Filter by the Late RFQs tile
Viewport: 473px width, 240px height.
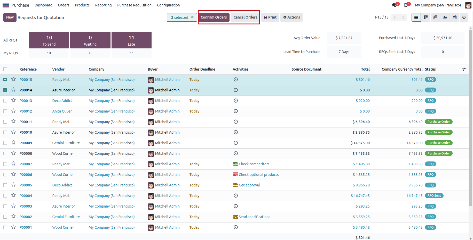[x=131, y=40]
